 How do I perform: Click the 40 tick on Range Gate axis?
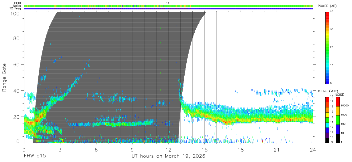pos(17,91)
